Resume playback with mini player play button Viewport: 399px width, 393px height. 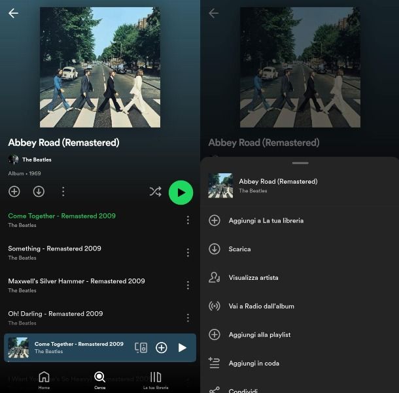tap(182, 348)
